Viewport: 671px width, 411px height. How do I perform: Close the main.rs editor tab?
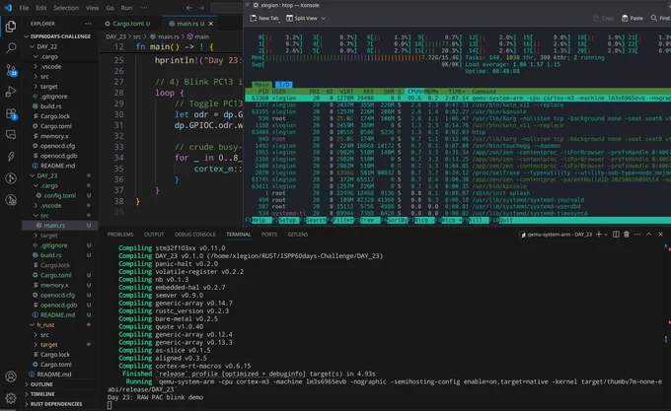(x=210, y=24)
